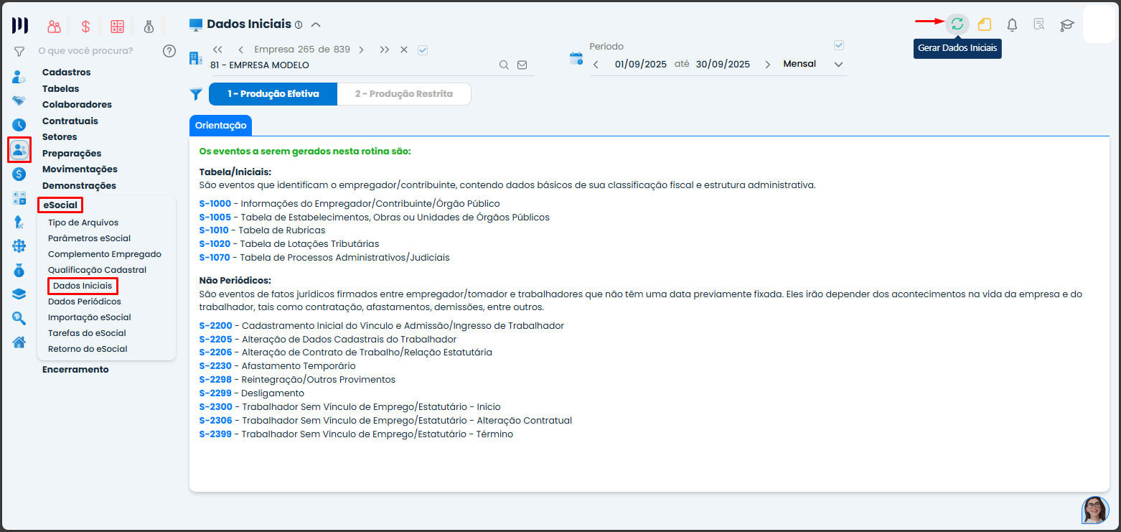This screenshot has height=532, width=1121.
Task: Expand the Mensal period dropdown
Action: coord(838,65)
